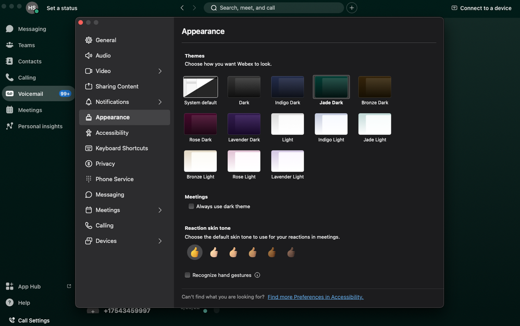Screen dimensions: 520x326
Task: Select the darkest skin tone thumbs up
Action: [291, 252]
